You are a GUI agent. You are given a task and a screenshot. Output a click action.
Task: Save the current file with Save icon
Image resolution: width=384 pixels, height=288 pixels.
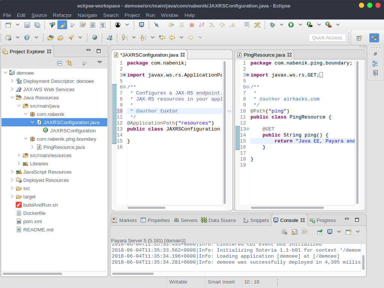click(x=27, y=25)
